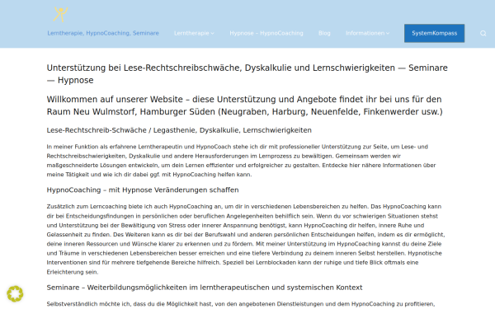Open the search magnifier icon

point(483,34)
